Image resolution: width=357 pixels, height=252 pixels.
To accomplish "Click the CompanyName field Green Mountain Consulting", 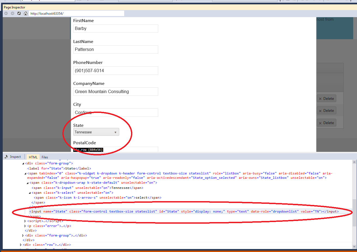I will click(116, 91).
